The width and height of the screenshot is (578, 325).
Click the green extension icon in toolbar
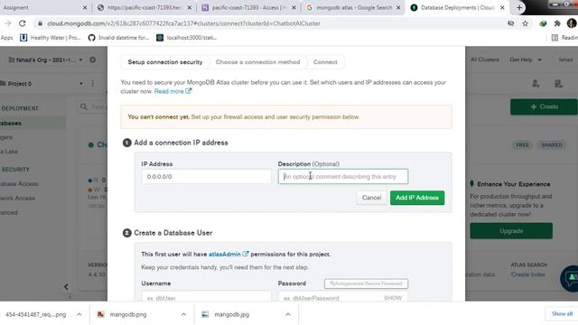[543, 23]
